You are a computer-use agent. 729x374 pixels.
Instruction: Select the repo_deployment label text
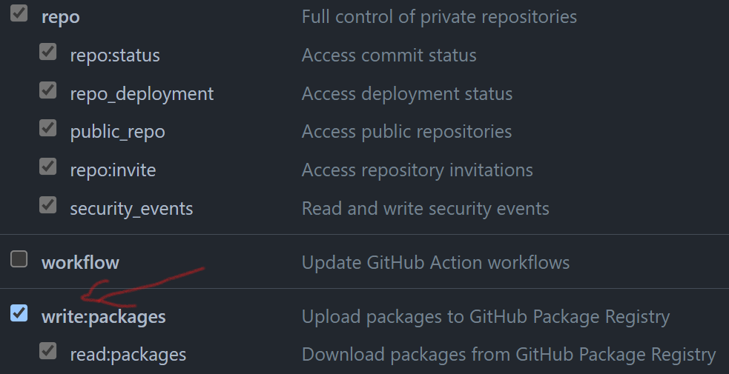coord(142,94)
